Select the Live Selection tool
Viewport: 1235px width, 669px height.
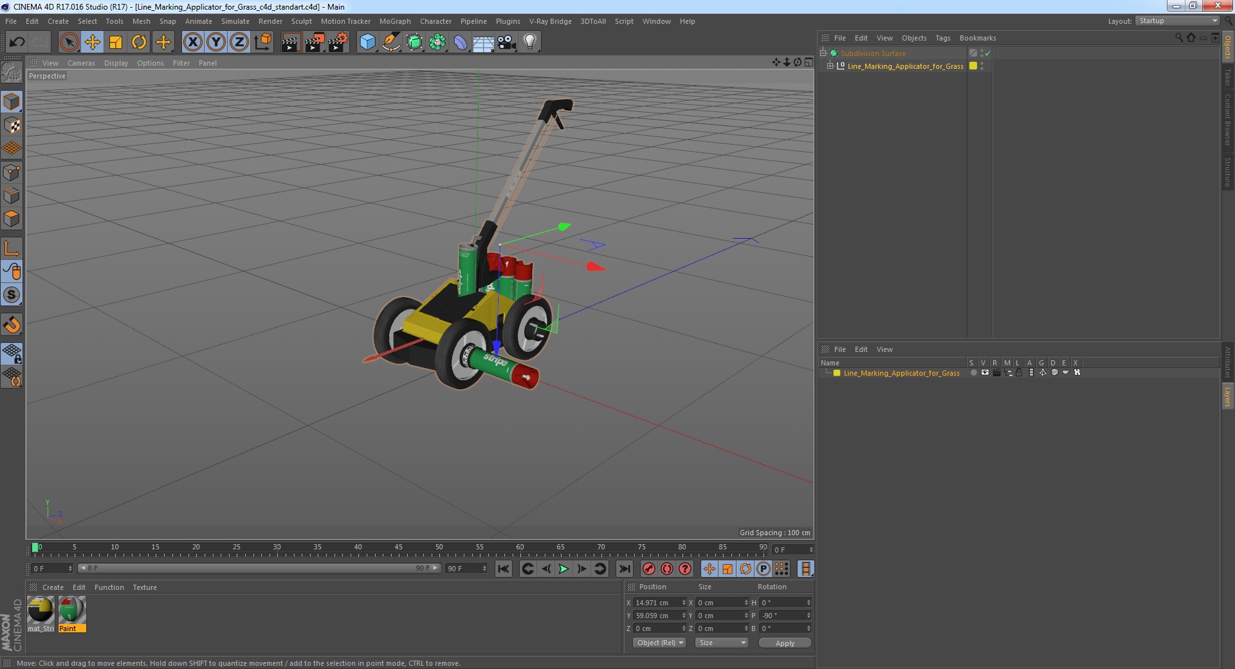pos(69,42)
